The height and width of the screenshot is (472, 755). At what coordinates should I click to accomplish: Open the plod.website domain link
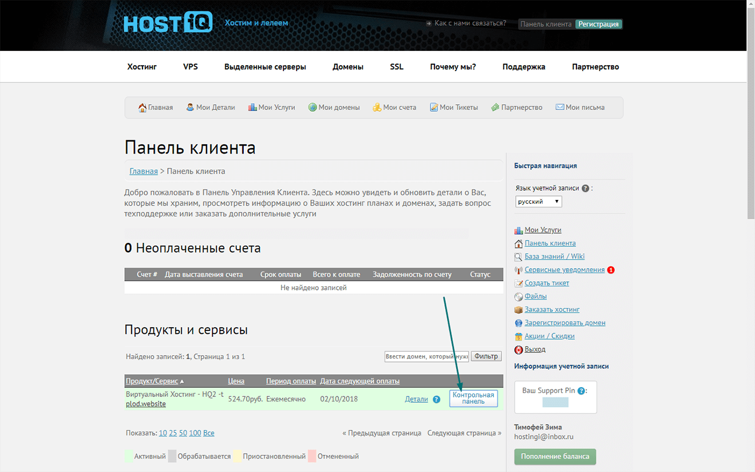[146, 404]
